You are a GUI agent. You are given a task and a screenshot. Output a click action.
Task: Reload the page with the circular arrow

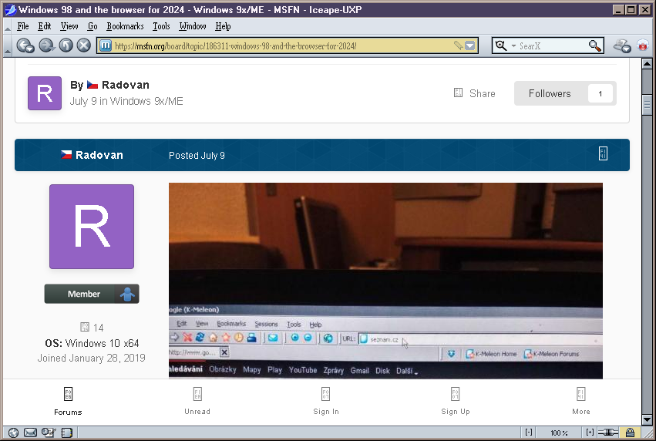(66, 45)
